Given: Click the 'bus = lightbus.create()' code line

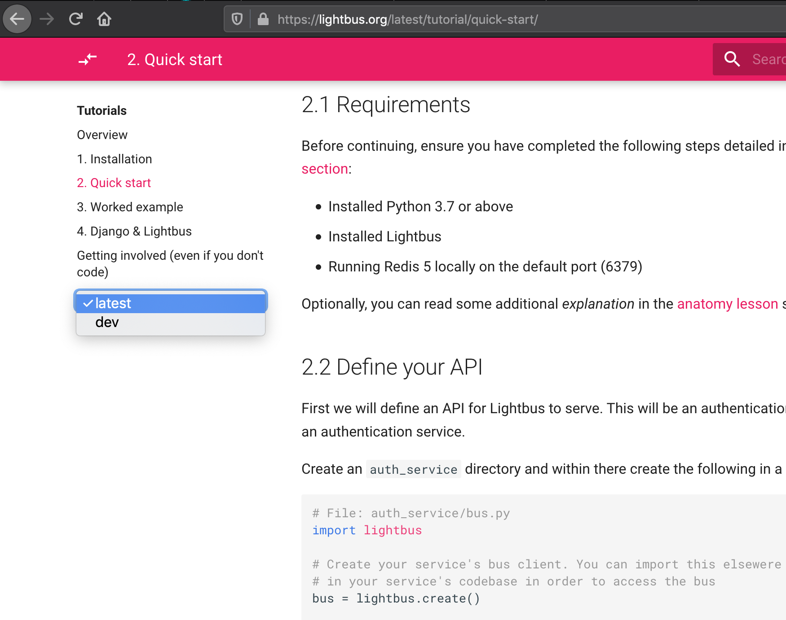Looking at the screenshot, I should (x=396, y=598).
